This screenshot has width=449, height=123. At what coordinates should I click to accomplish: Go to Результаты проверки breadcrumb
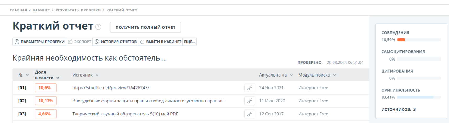coord(78,10)
